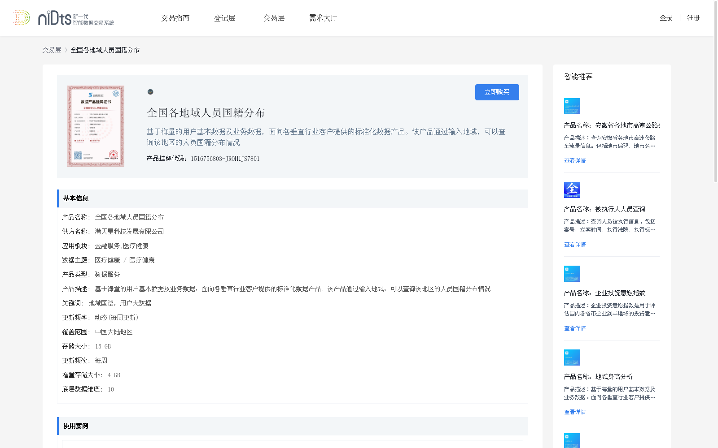Click the 安徽省各地市高速公路 recommendation icon
Screen dimensions: 718x448
pyautogui.click(x=572, y=106)
